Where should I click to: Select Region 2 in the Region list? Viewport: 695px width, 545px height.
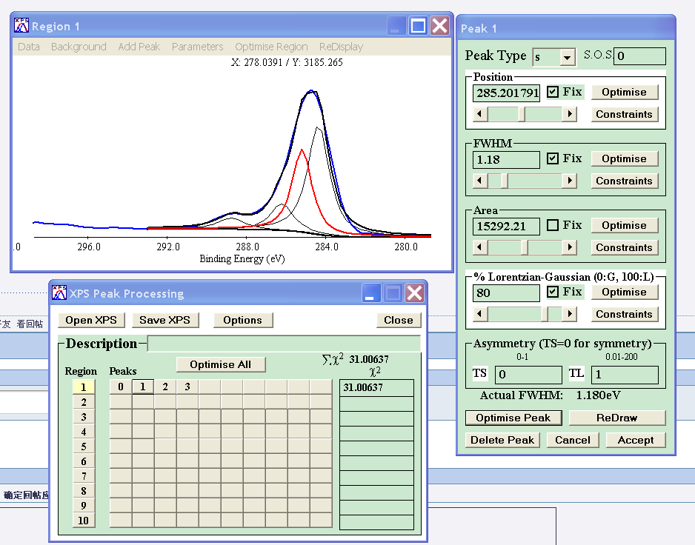coord(84,402)
